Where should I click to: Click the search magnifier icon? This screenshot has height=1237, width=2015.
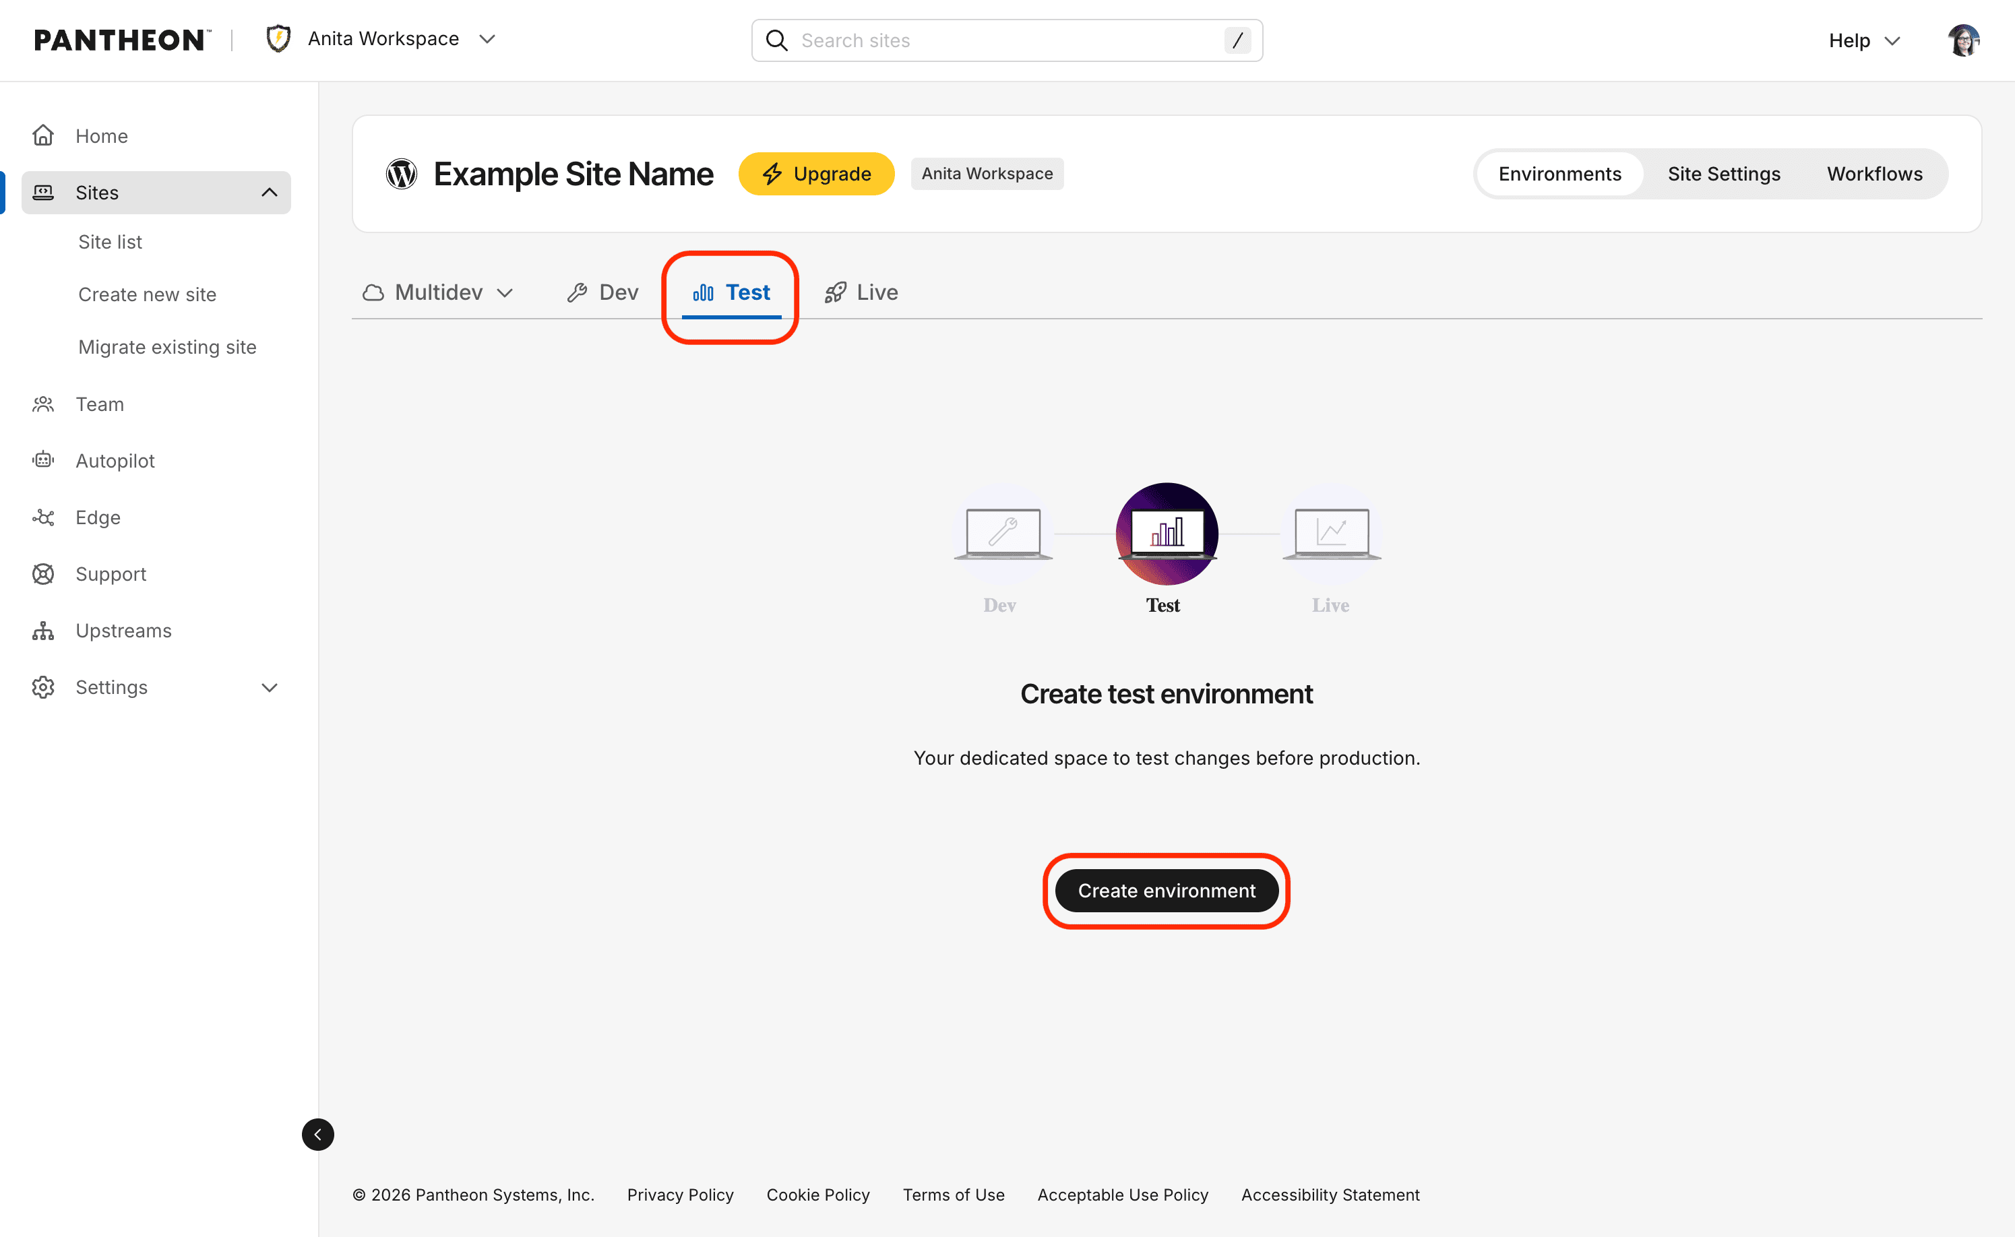pos(776,40)
